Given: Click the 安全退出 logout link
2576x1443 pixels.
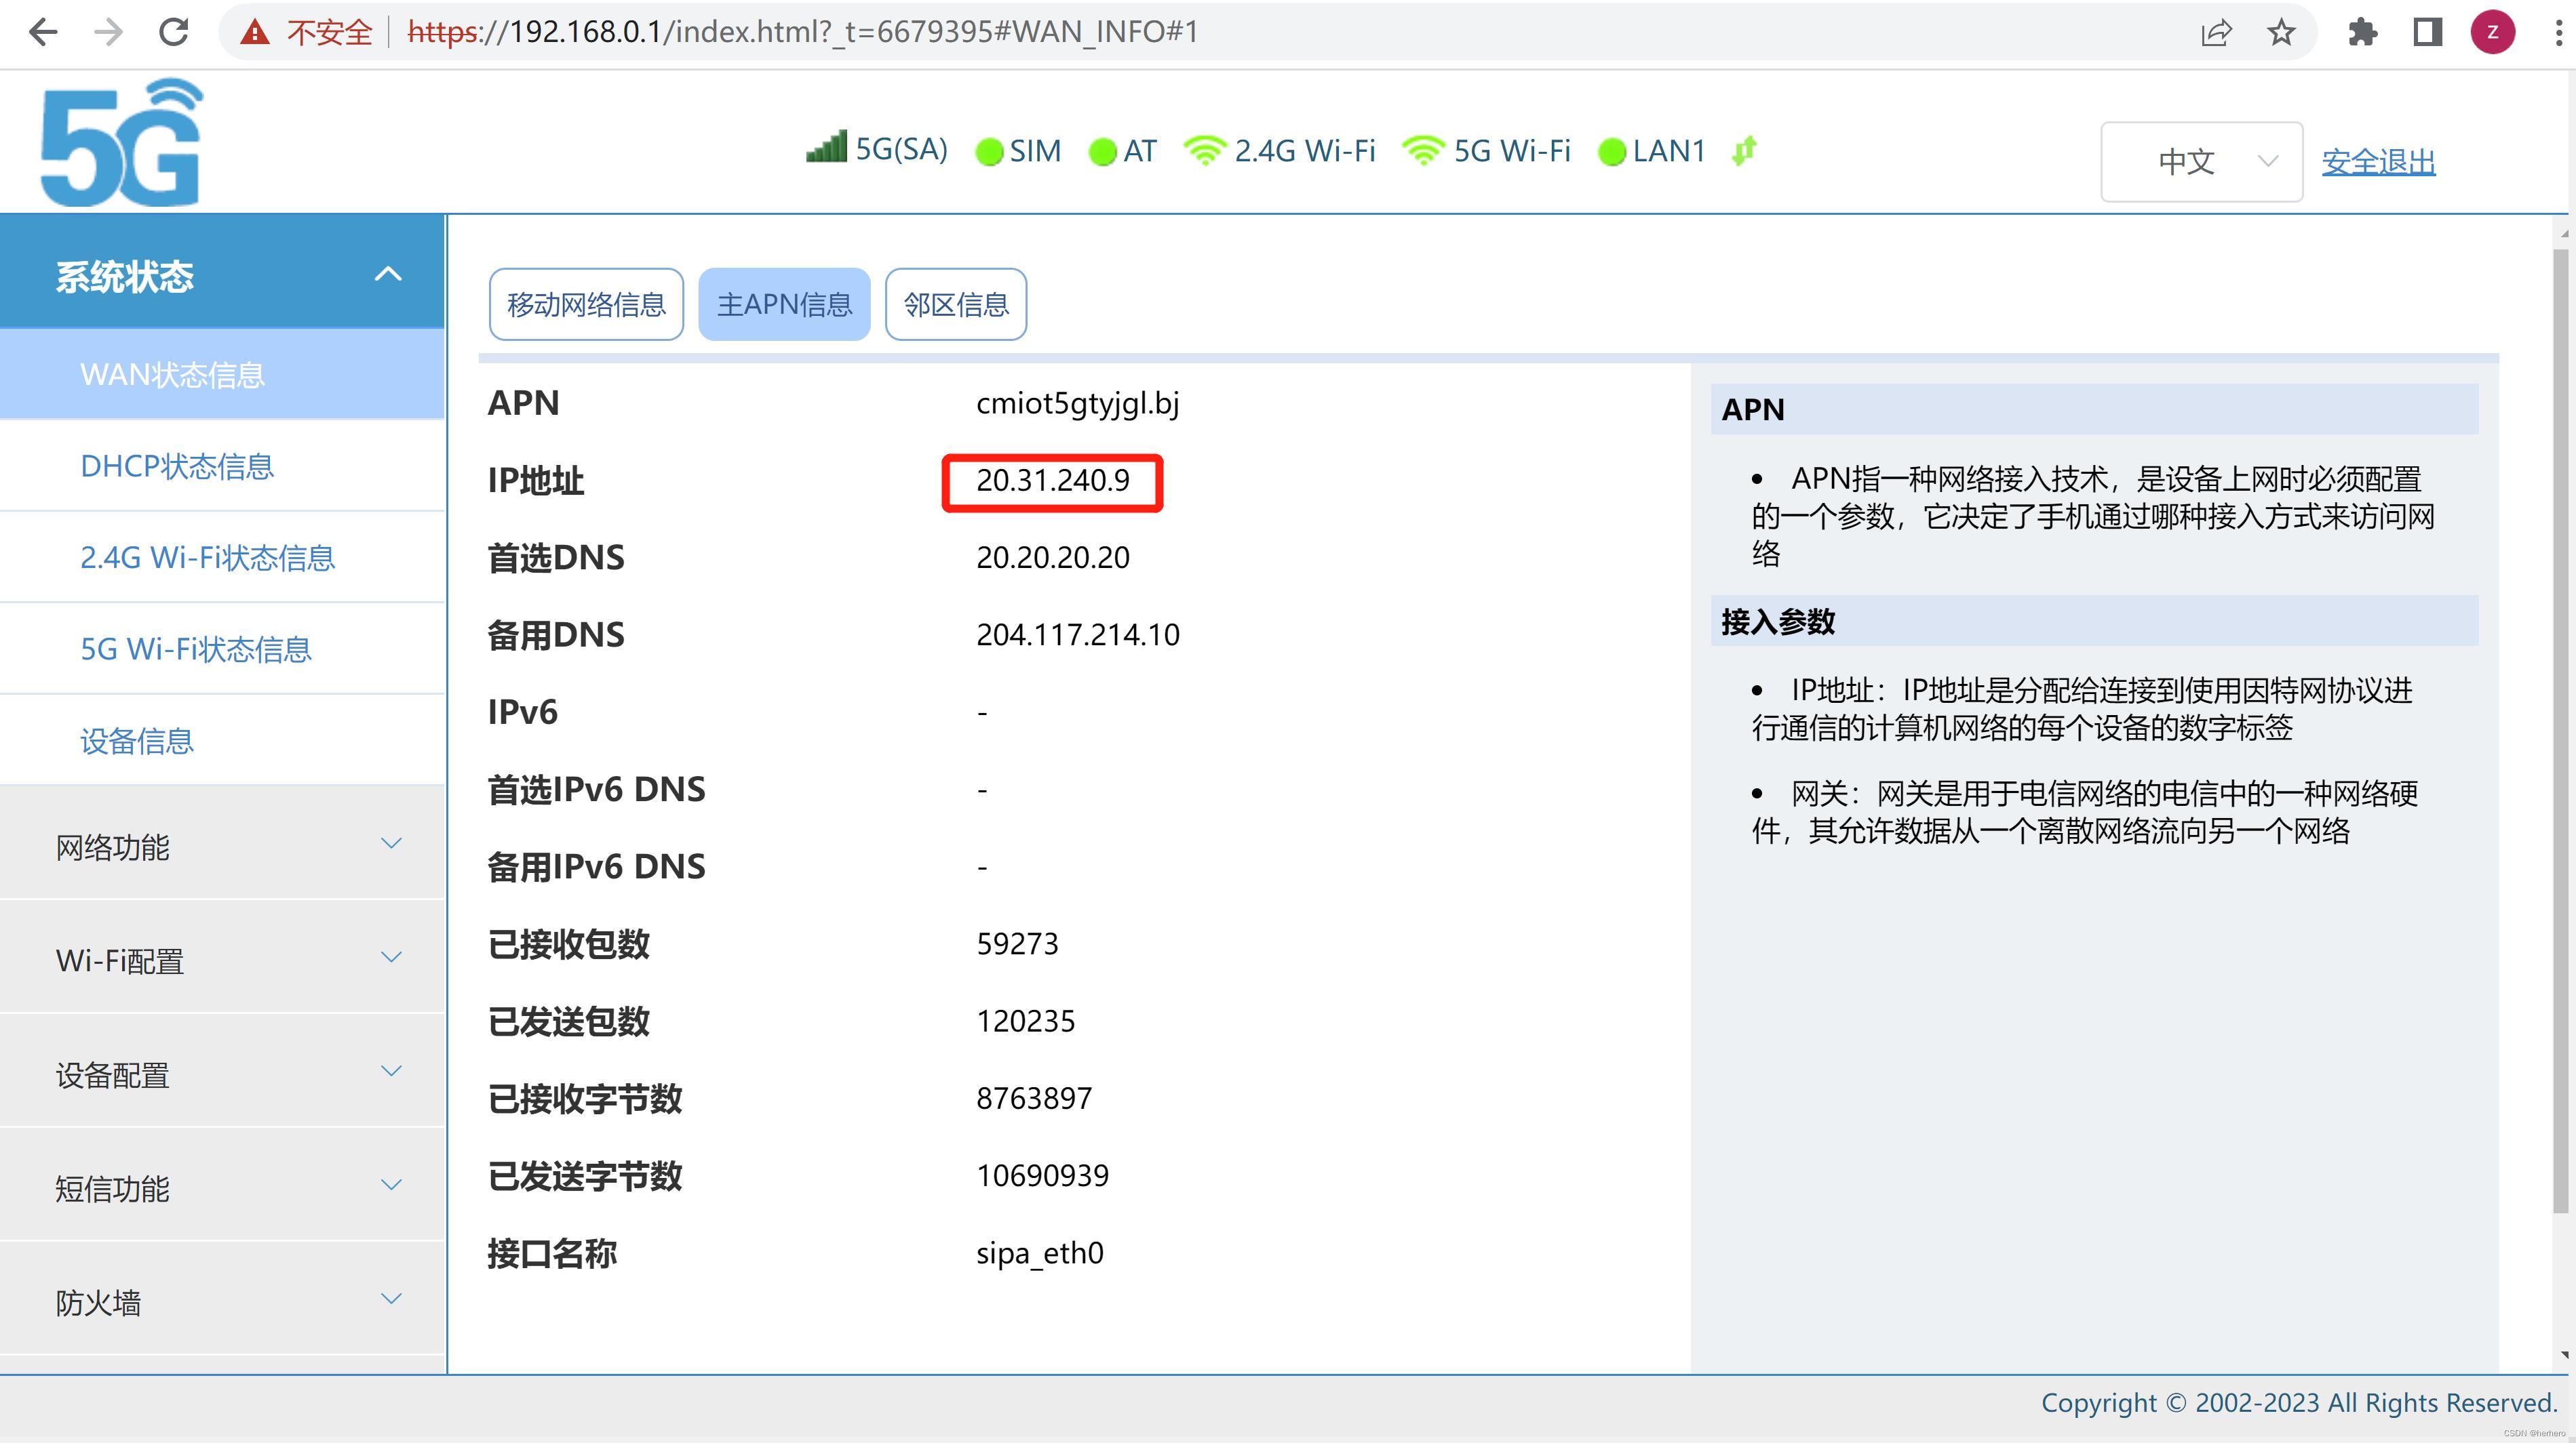Looking at the screenshot, I should tap(2378, 162).
